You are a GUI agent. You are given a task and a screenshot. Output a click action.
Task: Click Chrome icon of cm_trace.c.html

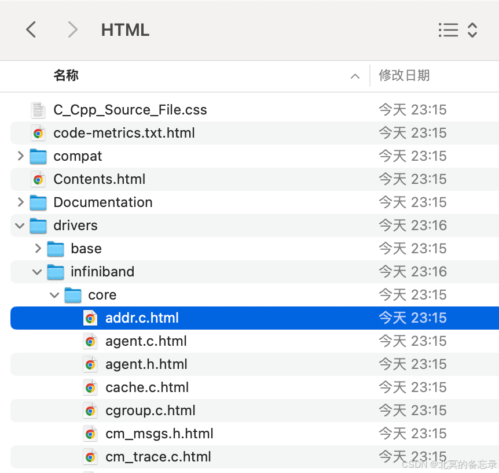pyautogui.click(x=90, y=457)
